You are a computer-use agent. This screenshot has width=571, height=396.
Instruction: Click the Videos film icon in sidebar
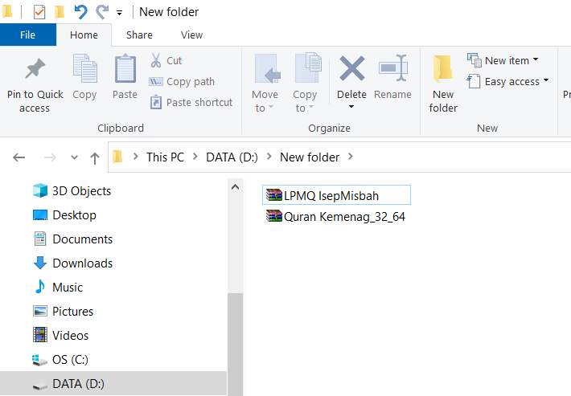40,334
